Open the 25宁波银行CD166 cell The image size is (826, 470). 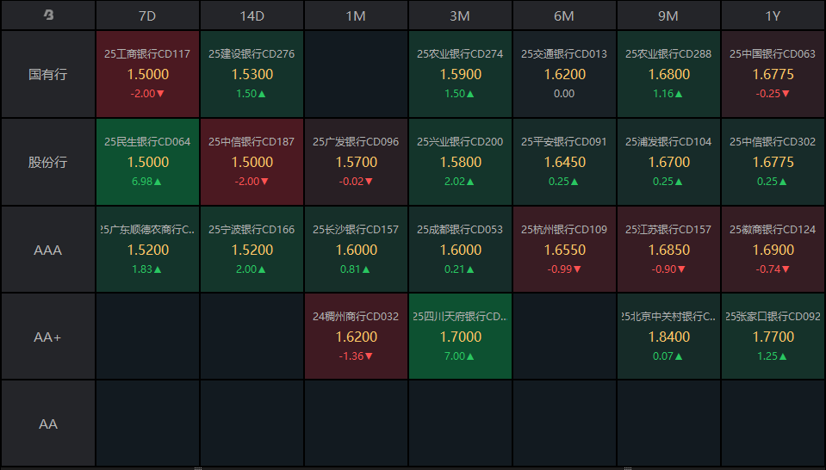point(252,250)
